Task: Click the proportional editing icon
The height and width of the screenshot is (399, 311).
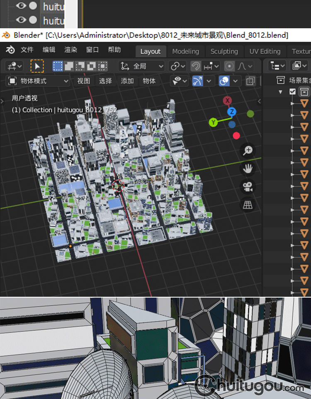Action: pyautogui.click(x=229, y=66)
